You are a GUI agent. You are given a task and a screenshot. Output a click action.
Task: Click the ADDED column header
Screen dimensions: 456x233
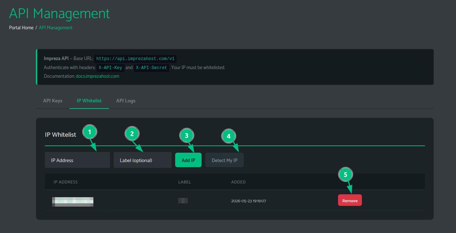click(238, 182)
